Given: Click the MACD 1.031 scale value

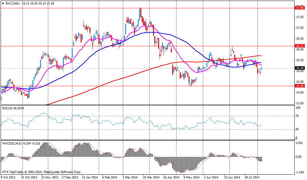Looking at the screenshot, I should point(299,143).
